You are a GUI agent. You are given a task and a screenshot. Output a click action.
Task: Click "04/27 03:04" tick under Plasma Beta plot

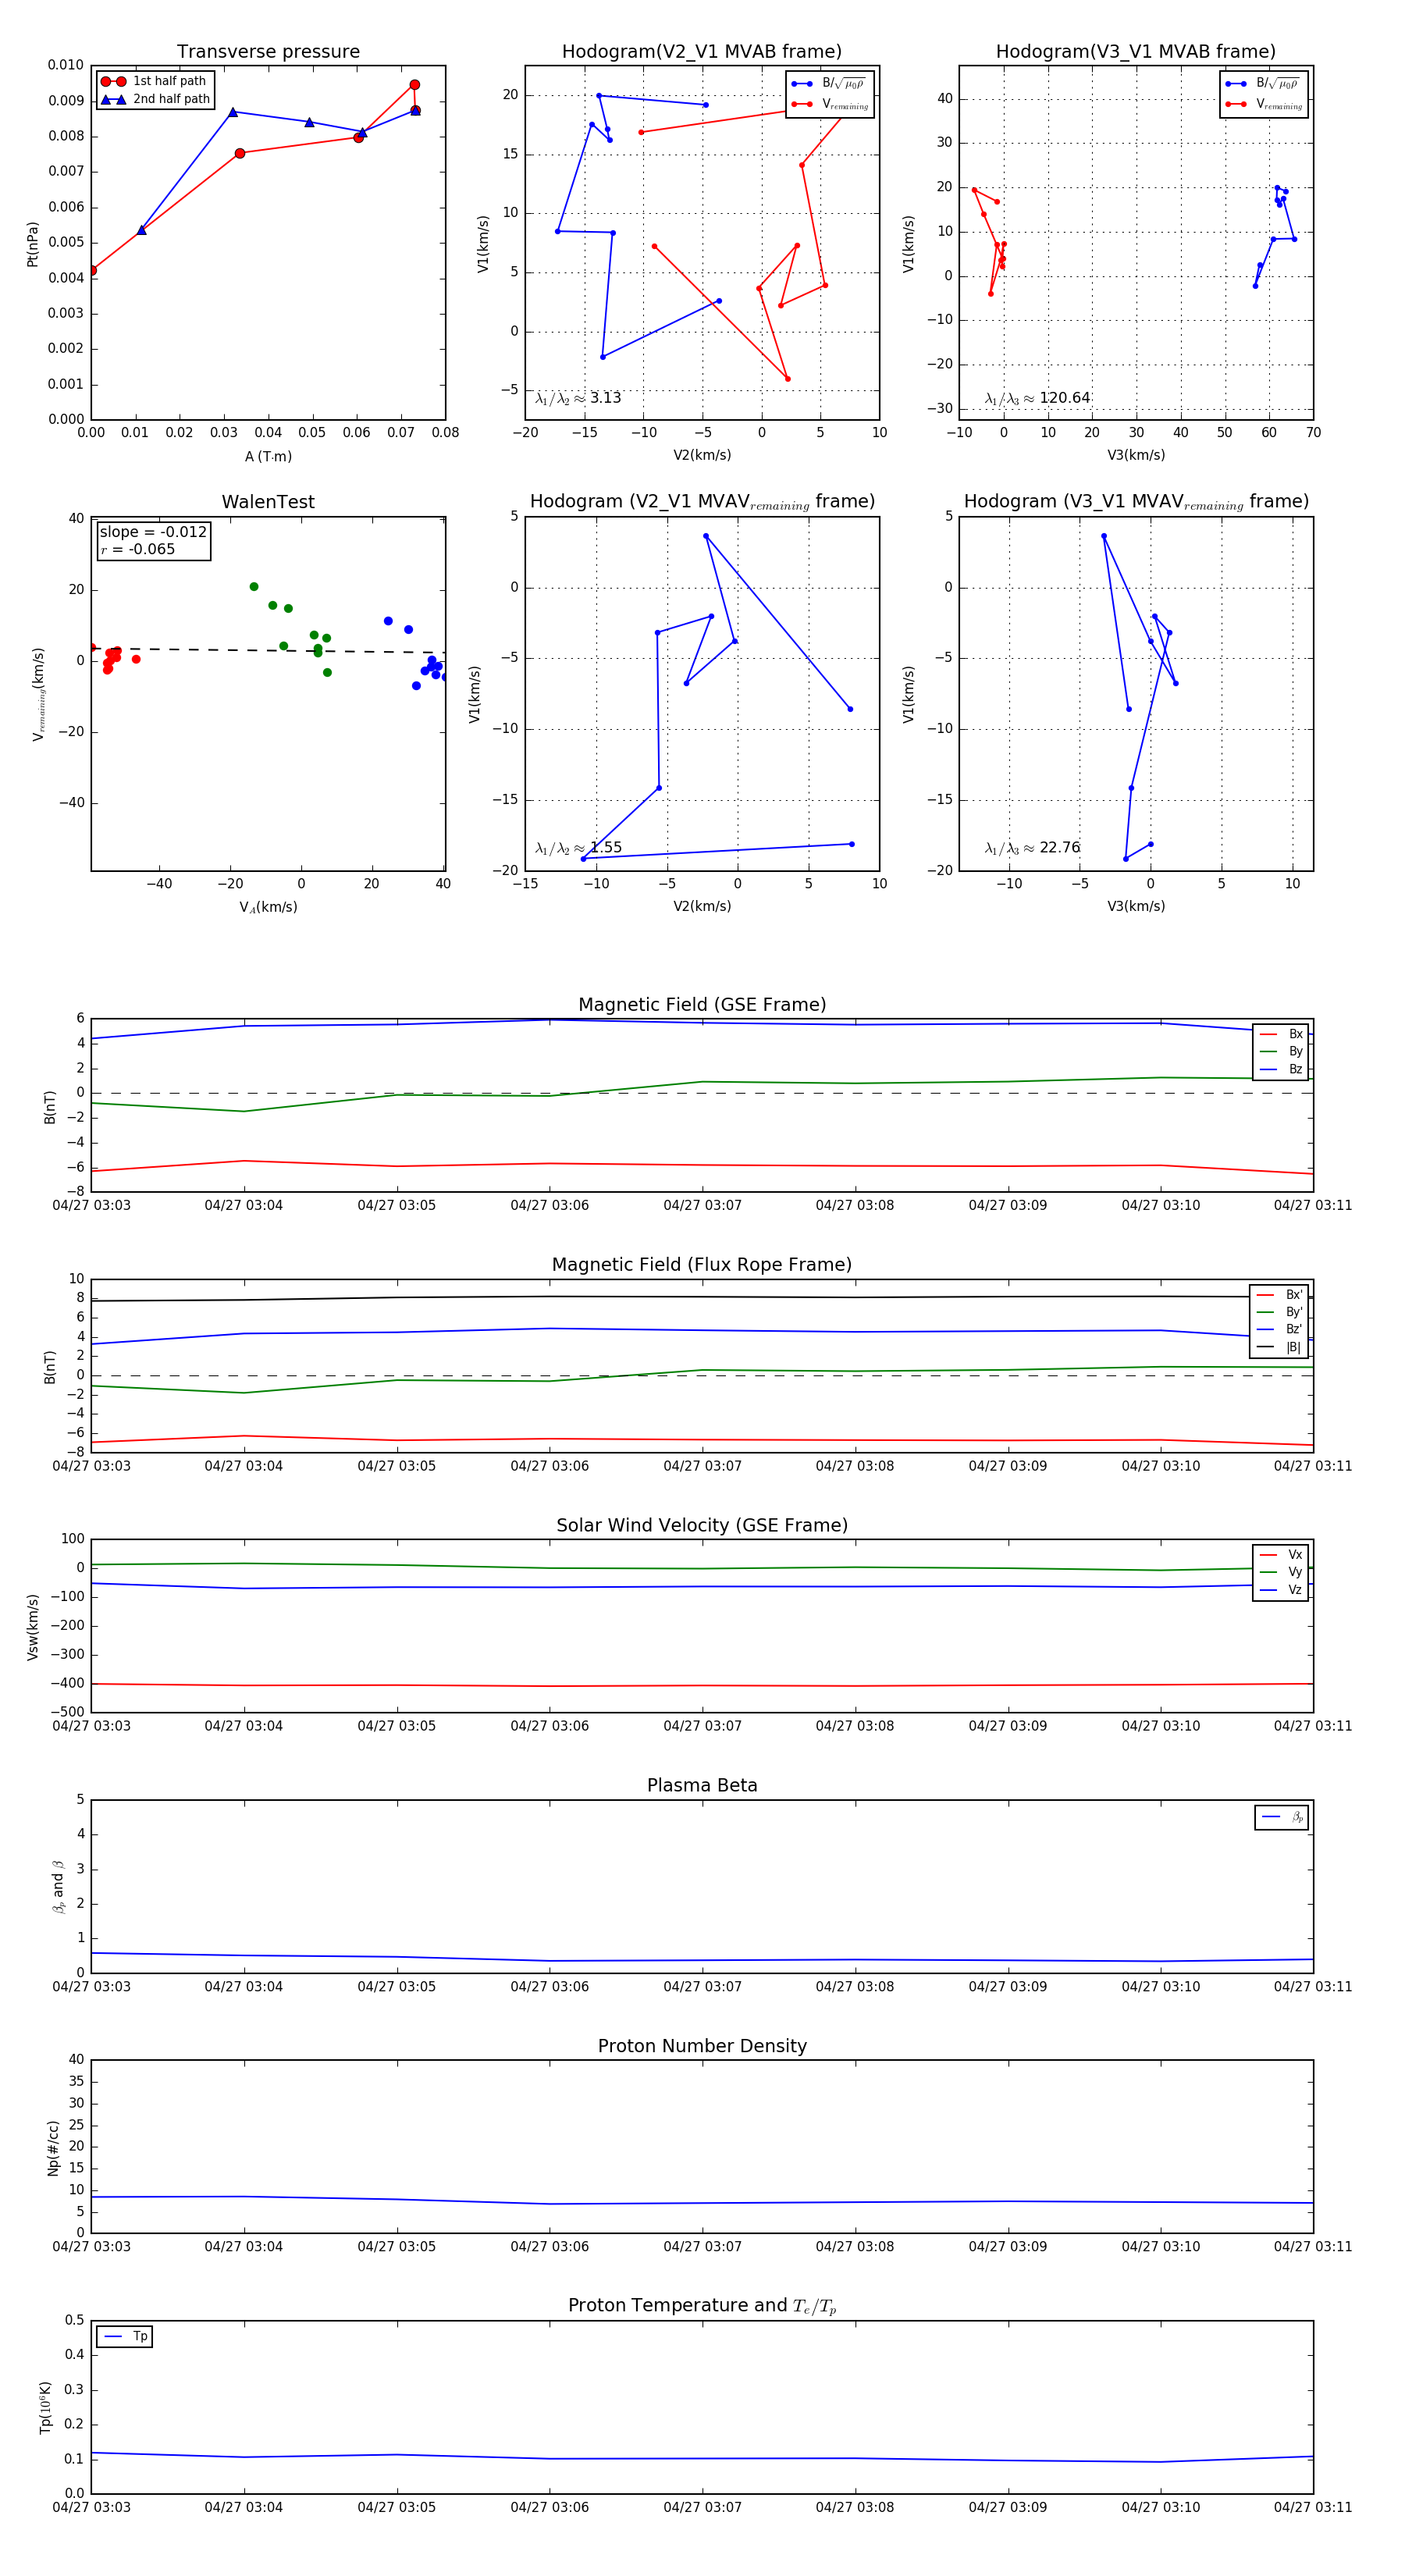(x=244, y=1987)
